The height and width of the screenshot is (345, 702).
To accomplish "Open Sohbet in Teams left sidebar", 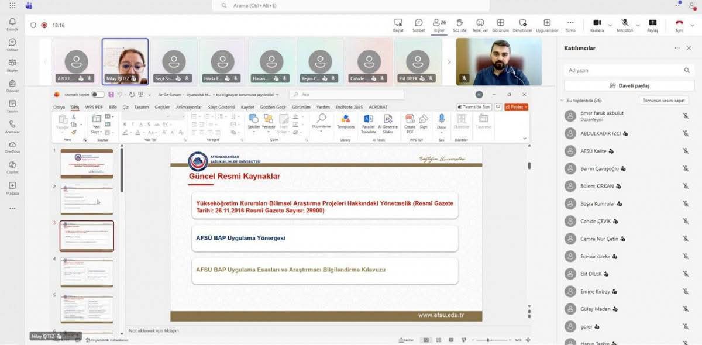I will click(12, 44).
